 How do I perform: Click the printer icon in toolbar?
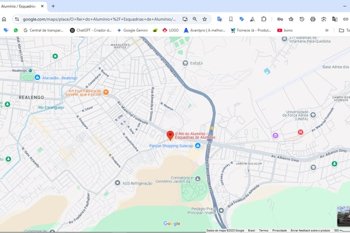tap(313, 19)
